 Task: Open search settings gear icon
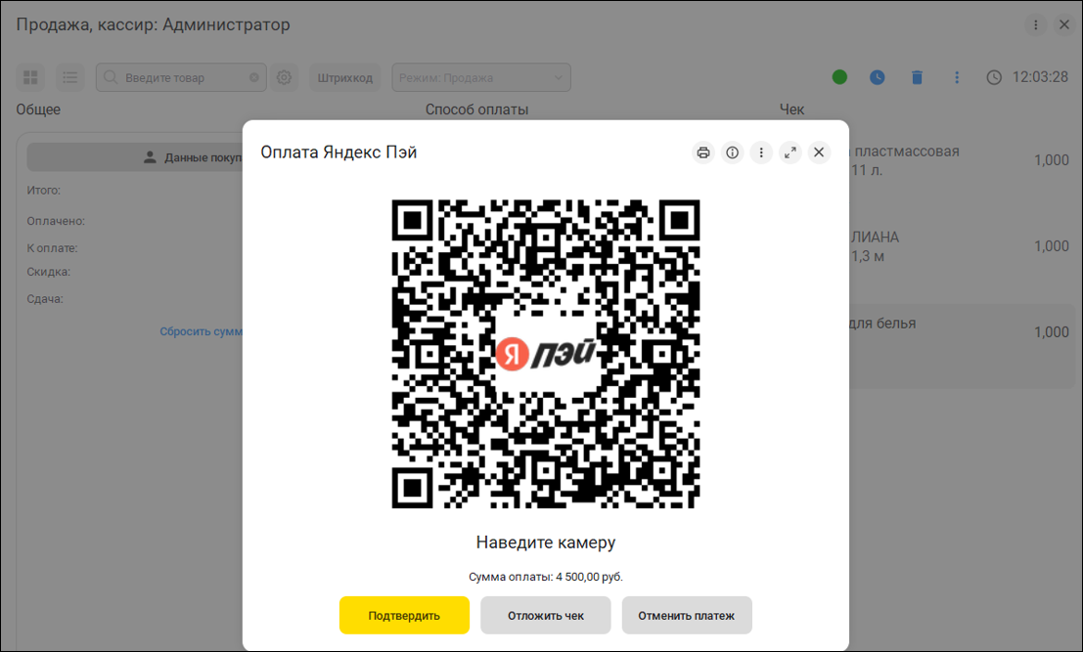pos(284,77)
